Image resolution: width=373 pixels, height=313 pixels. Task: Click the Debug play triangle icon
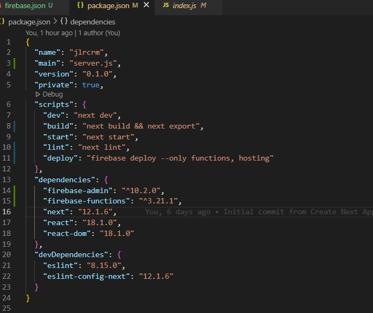[x=37, y=94]
